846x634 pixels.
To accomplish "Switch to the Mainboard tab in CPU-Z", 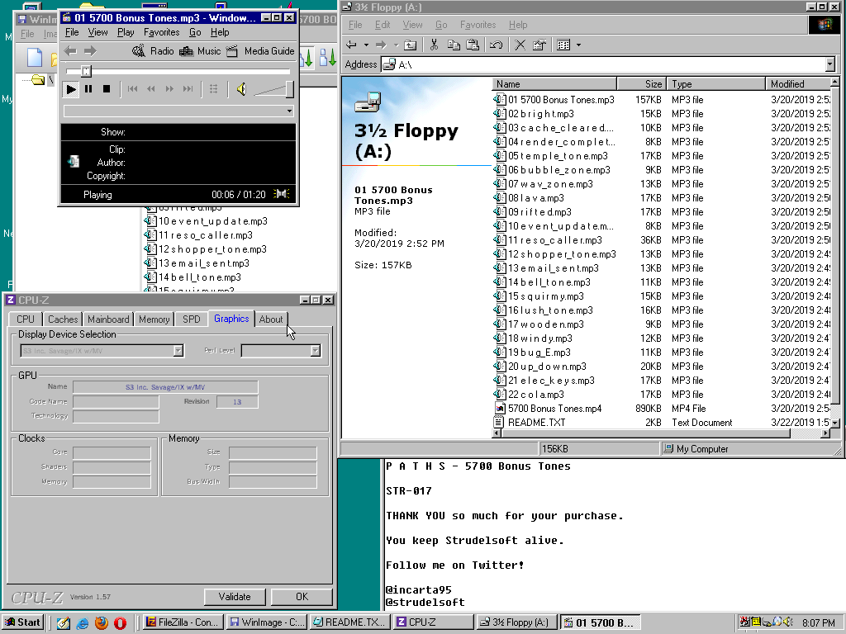I will pyautogui.click(x=108, y=319).
